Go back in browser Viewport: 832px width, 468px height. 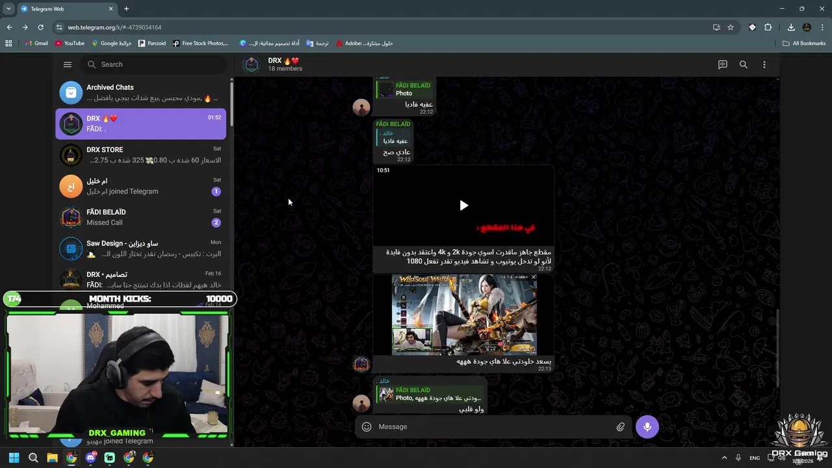point(9,27)
